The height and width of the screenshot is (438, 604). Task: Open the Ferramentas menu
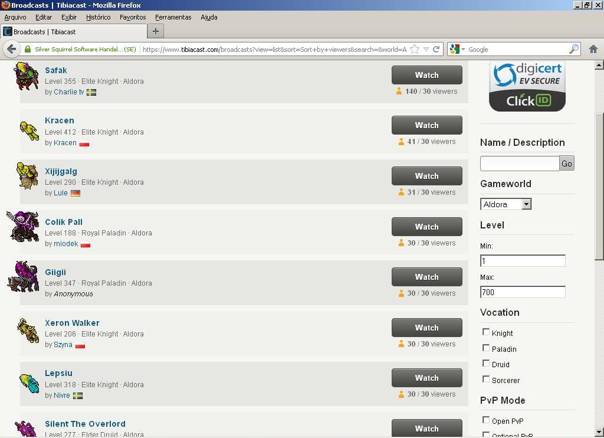point(173,17)
